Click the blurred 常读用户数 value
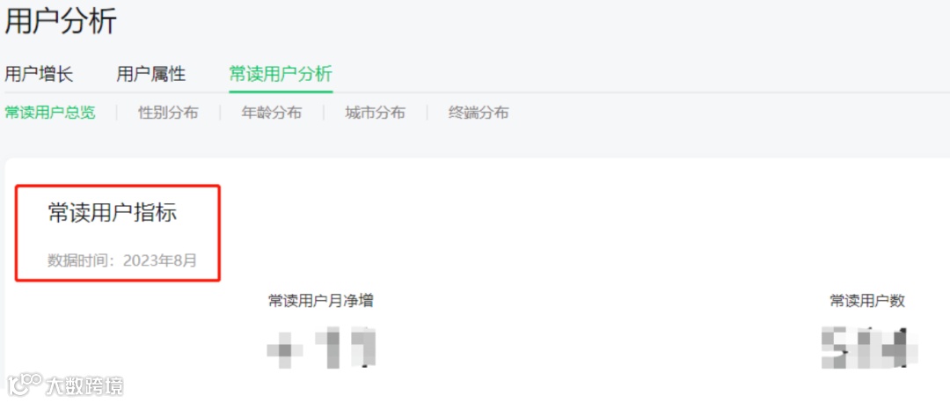Screen dimensions: 950x403 pos(869,348)
